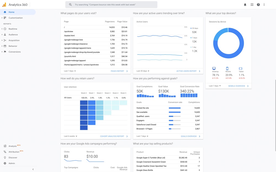
Task: Open the three-dot overflow menu in the top bar
Action: (x=264, y=4)
